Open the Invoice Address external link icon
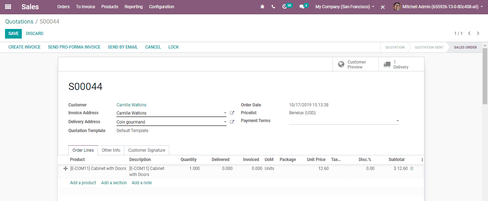This screenshot has width=488, height=201. [232, 113]
